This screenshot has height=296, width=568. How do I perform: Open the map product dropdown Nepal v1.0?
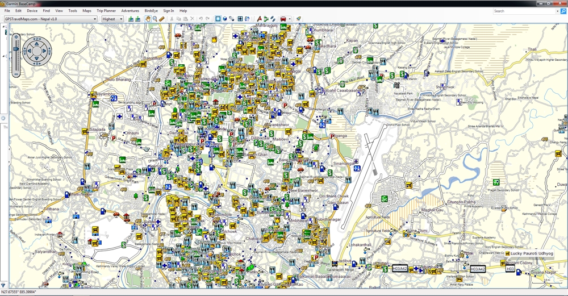[x=51, y=19]
